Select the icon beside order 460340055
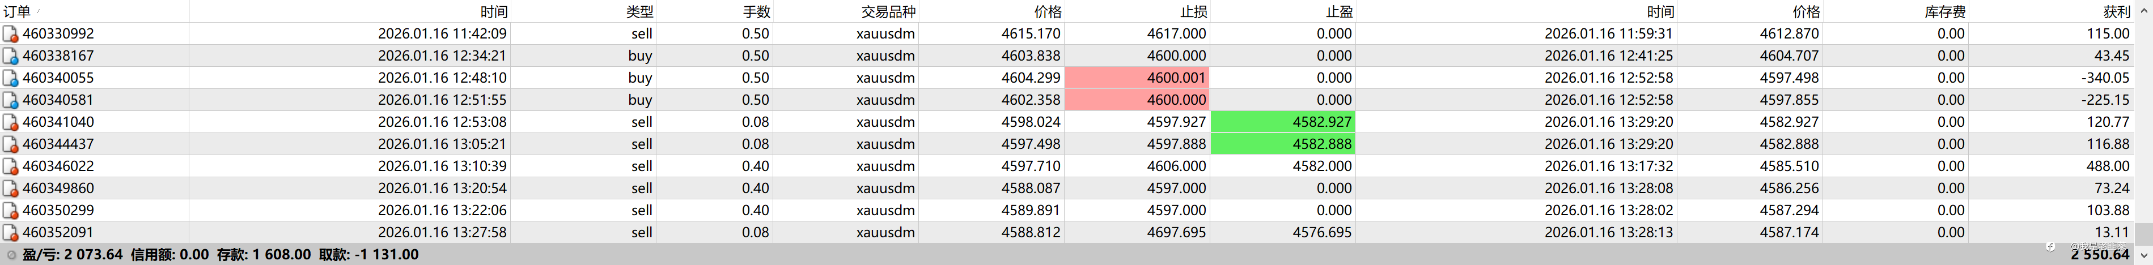This screenshot has height=265, width=2153. click(10, 79)
